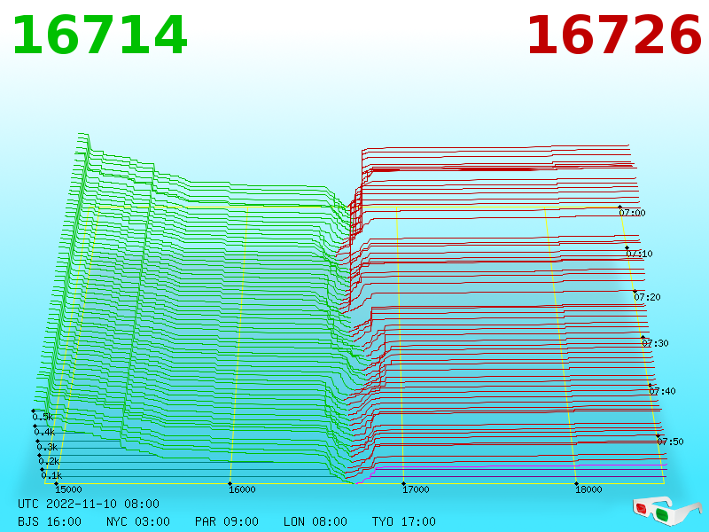This screenshot has height=532, width=709.
Task: Click the 07:40 time axis marker
Action: tap(662, 391)
